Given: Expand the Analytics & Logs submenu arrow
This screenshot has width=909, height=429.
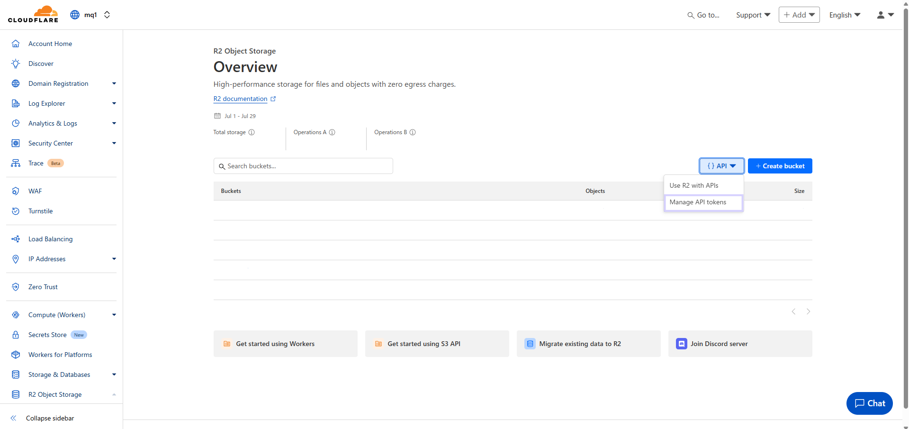Looking at the screenshot, I should click(x=114, y=123).
